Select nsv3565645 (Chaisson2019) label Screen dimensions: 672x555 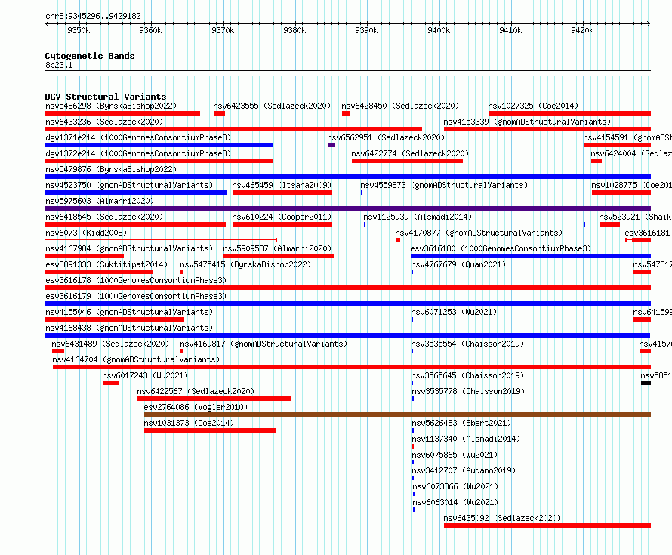(x=467, y=375)
